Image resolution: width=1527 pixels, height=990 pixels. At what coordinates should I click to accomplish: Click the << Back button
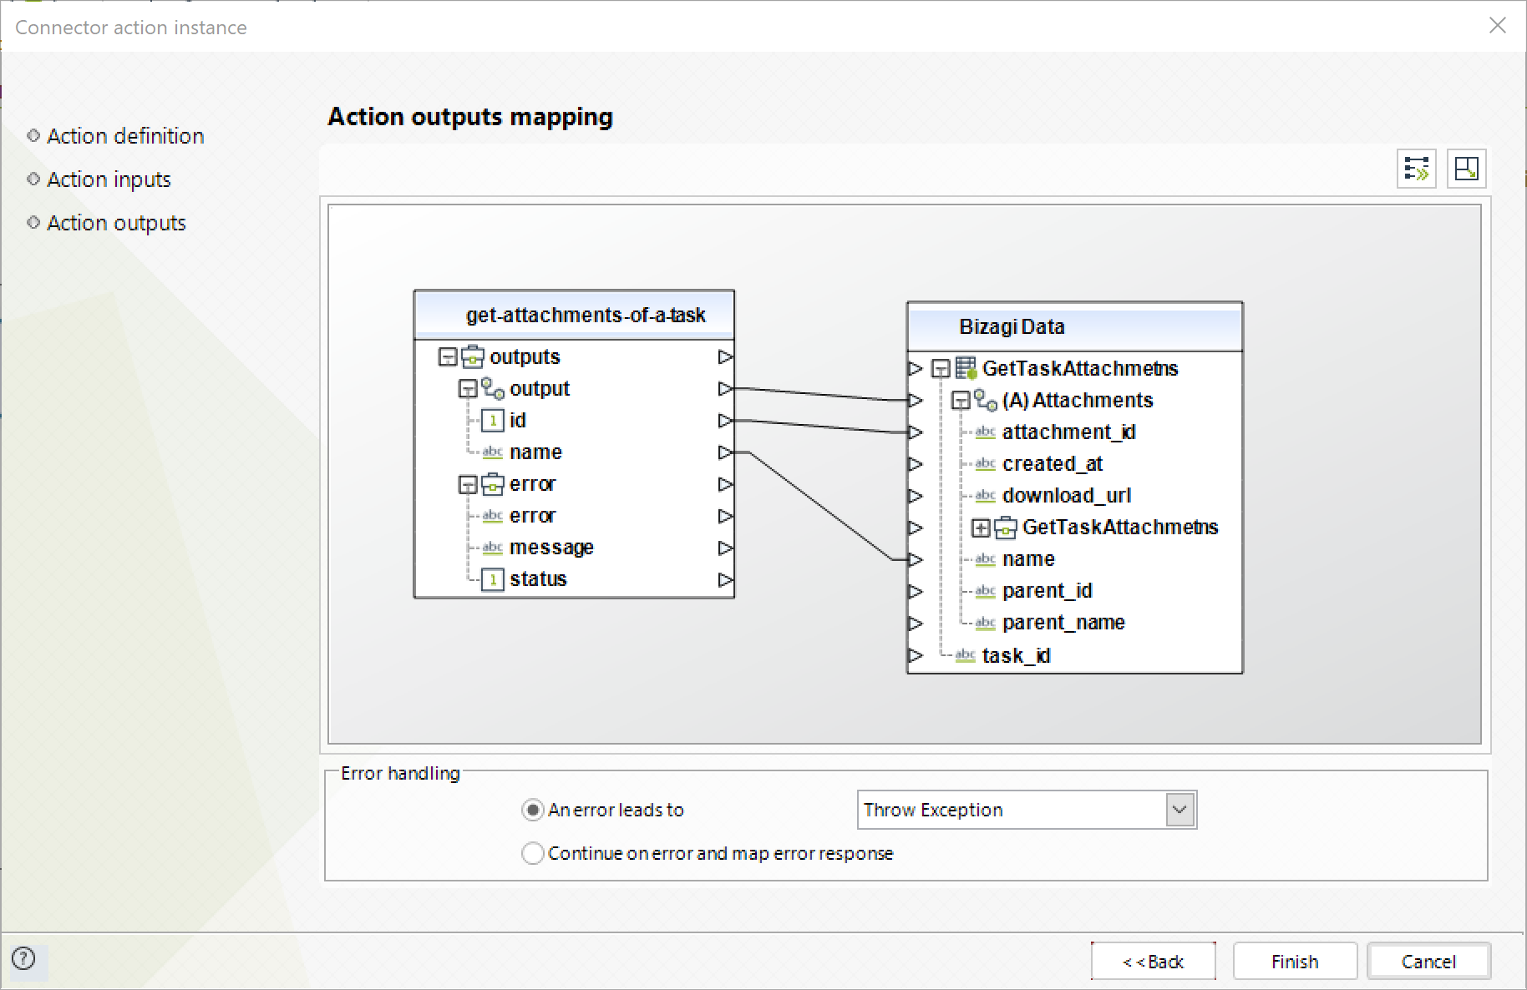pos(1153,962)
